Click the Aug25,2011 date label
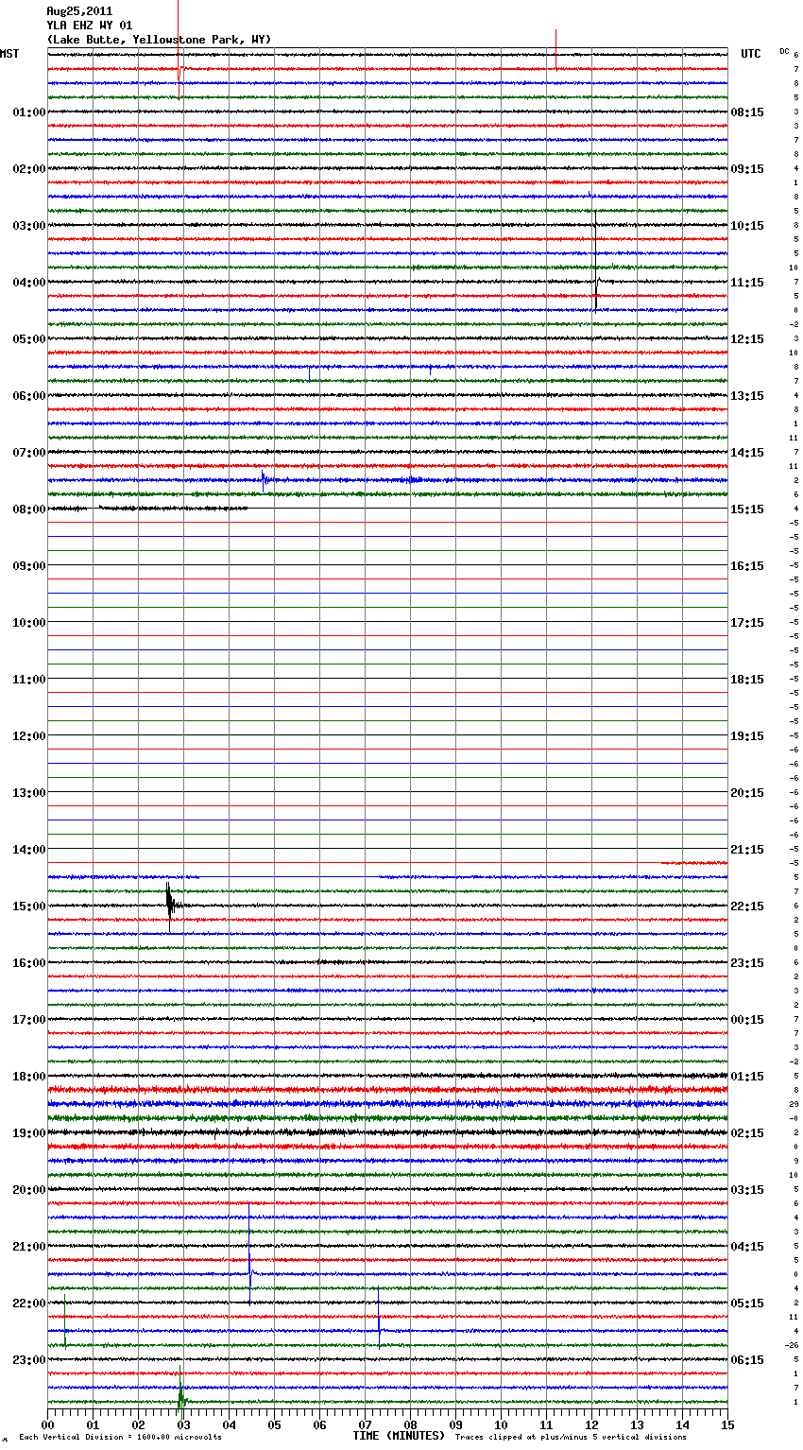Image resolution: width=803 pixels, height=1450 pixels. click(x=79, y=11)
